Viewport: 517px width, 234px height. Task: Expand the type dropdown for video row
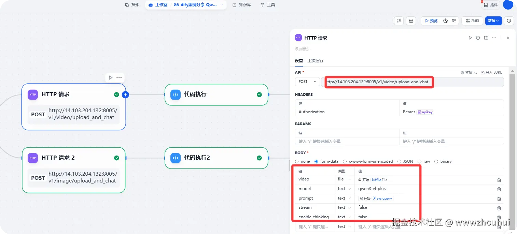pyautogui.click(x=345, y=179)
